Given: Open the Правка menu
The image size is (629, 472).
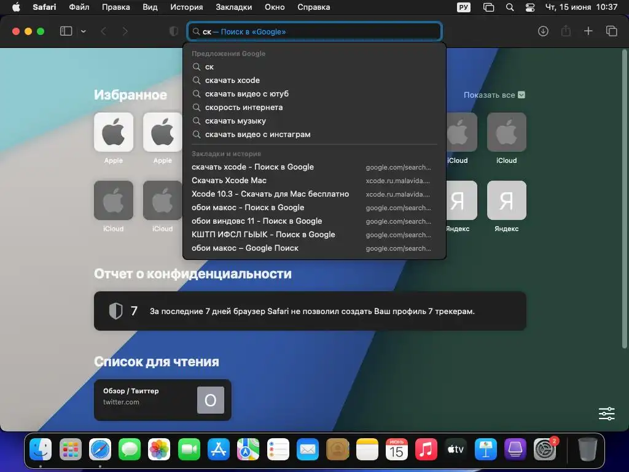Looking at the screenshot, I should tap(116, 7).
